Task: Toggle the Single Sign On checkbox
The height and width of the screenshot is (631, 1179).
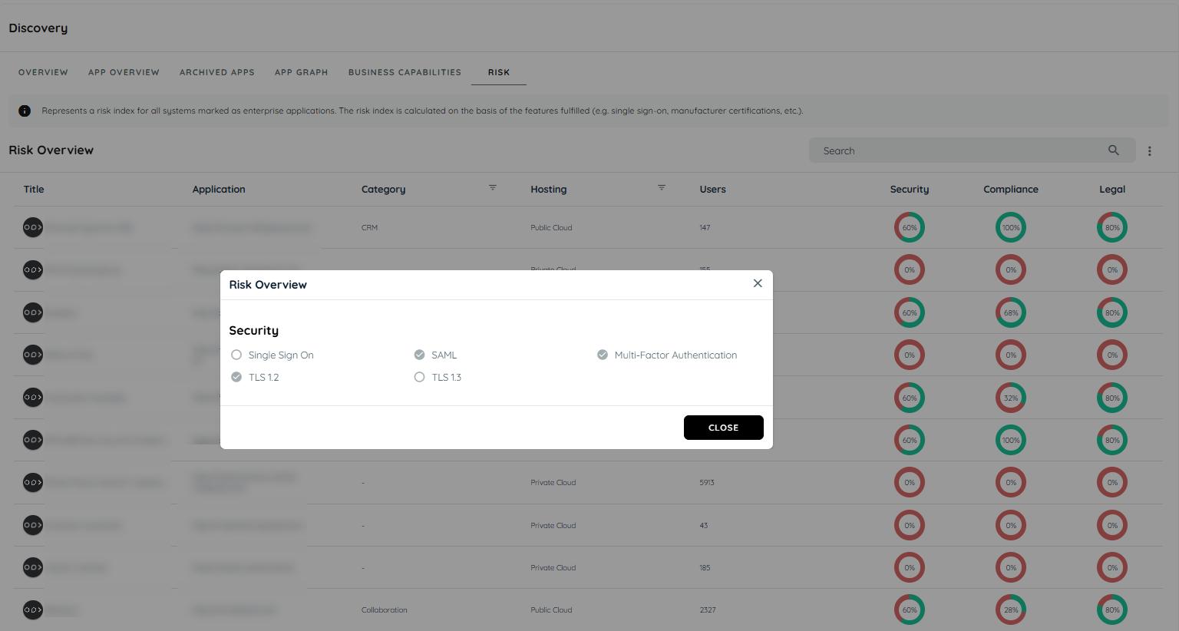Action: (x=236, y=355)
